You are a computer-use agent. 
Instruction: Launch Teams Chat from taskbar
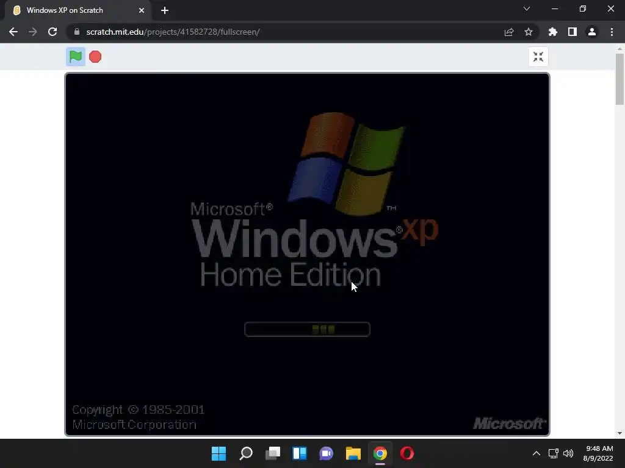point(326,453)
